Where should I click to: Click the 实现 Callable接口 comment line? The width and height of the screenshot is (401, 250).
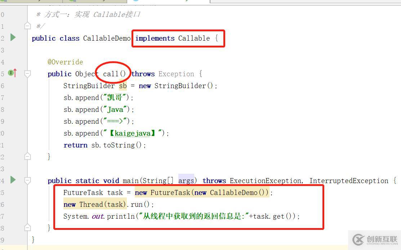tap(88, 14)
